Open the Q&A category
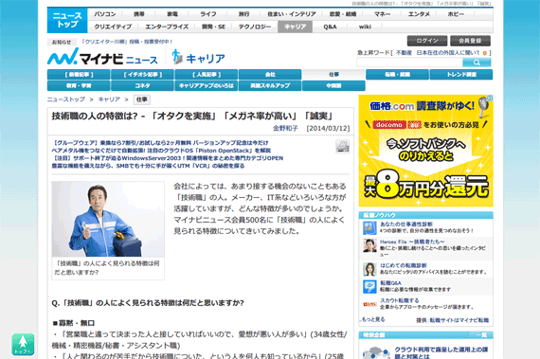The height and width of the screenshot is (359, 540). pyautogui.click(x=330, y=27)
